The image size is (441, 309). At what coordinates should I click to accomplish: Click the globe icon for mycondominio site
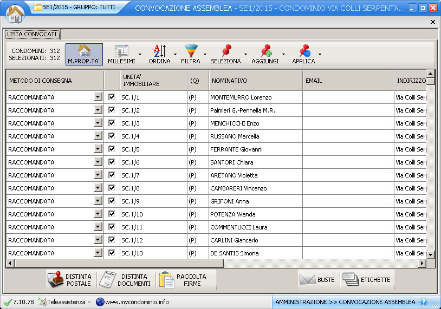pos(100,302)
